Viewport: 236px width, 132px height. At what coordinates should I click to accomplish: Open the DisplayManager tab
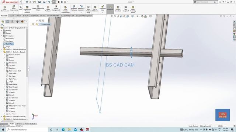coord(22,22)
